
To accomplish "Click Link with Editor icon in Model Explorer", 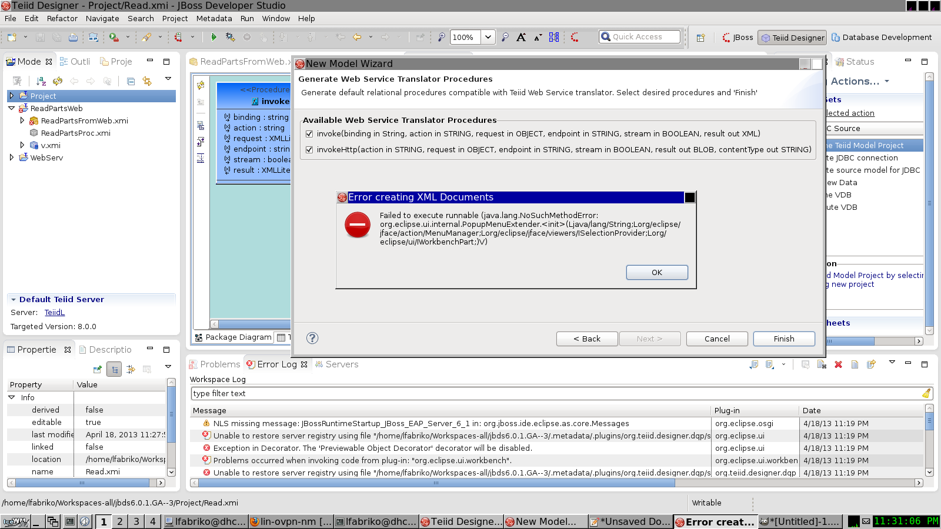I will pos(147,81).
